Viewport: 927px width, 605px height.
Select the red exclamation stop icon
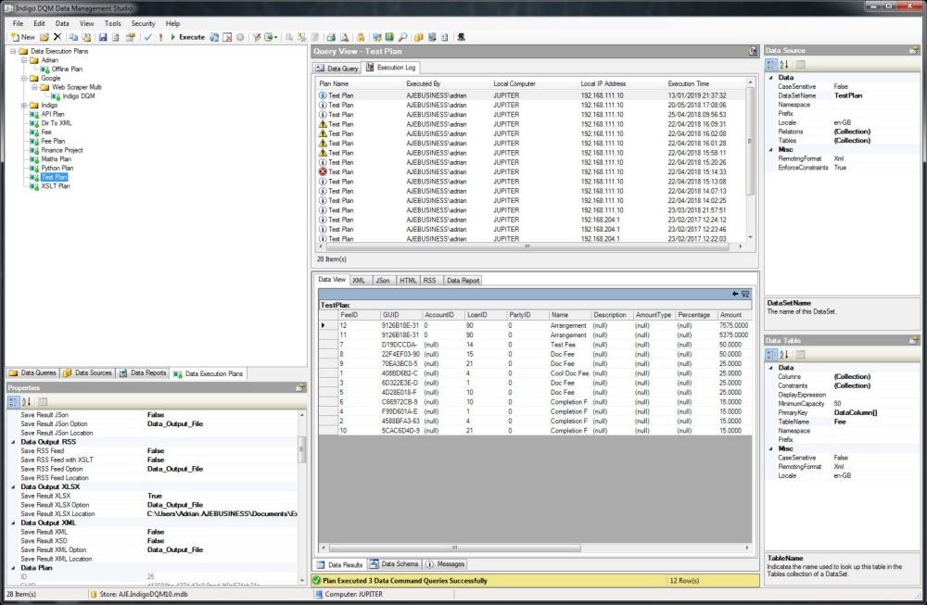160,37
